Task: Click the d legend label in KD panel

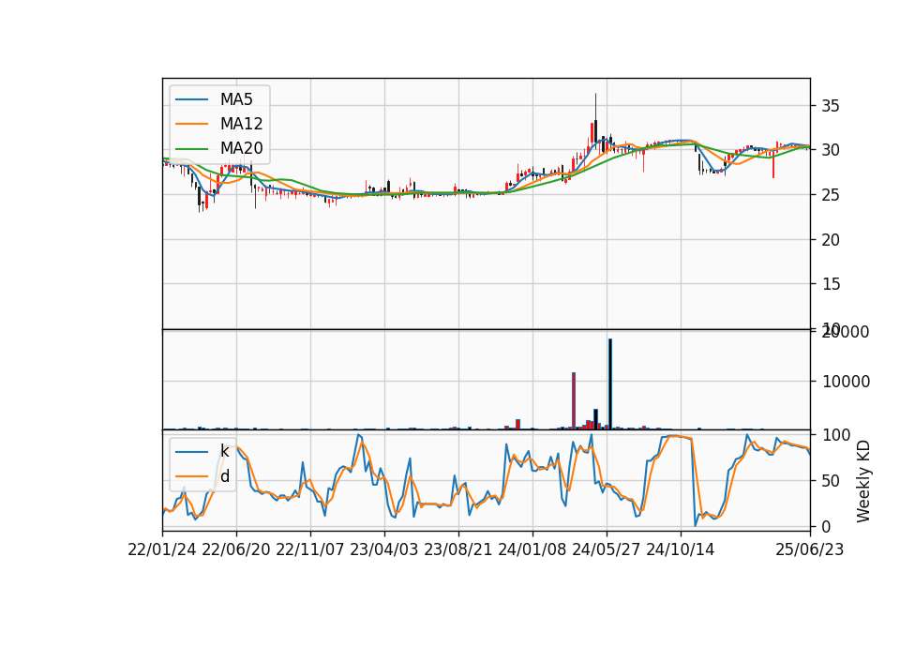Action: tap(224, 476)
